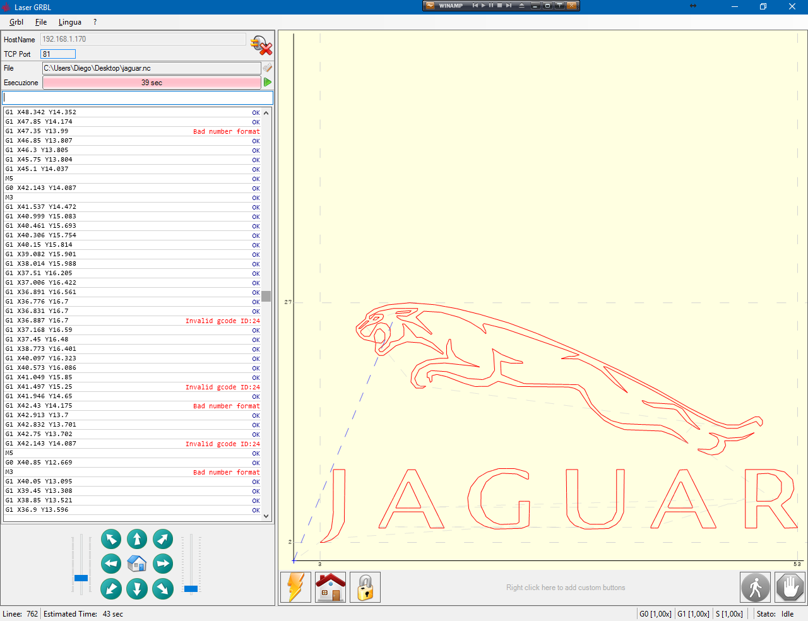Jog down with the down arrow button
Viewport: 808px width, 621px height.
tap(137, 589)
